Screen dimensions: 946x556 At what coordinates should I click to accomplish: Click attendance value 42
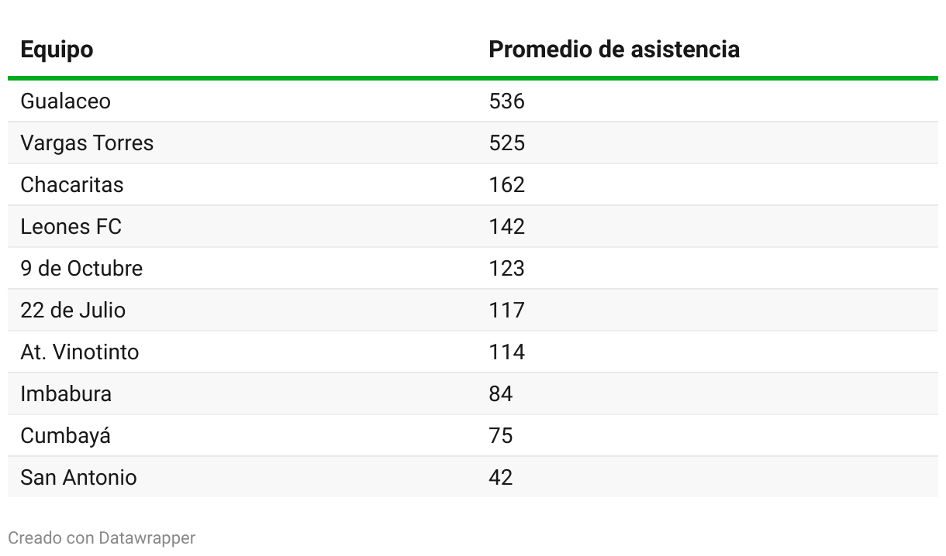point(501,478)
